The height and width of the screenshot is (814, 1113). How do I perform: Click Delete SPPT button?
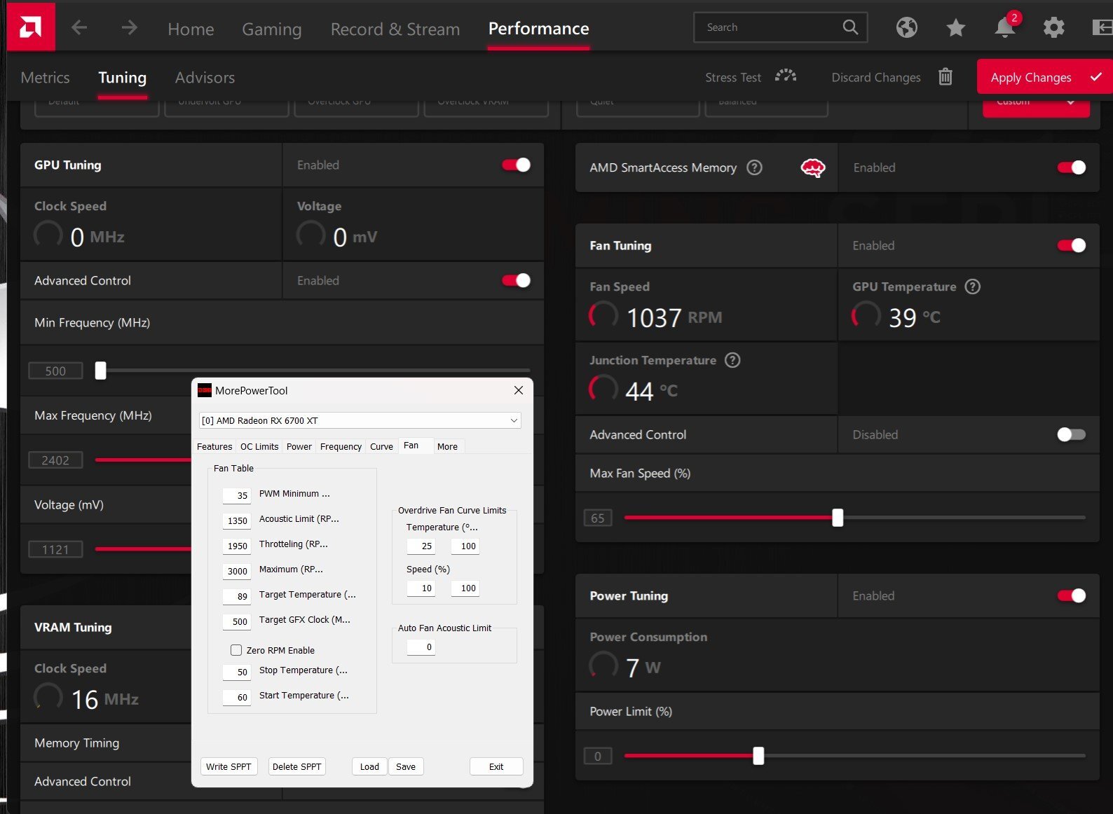(x=297, y=766)
